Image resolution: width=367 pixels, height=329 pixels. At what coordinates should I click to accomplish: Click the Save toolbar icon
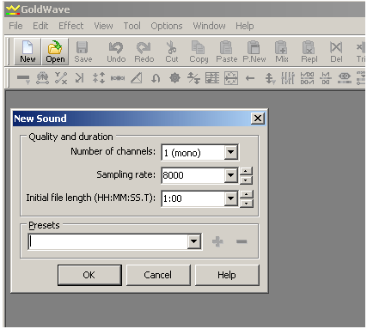83,52
